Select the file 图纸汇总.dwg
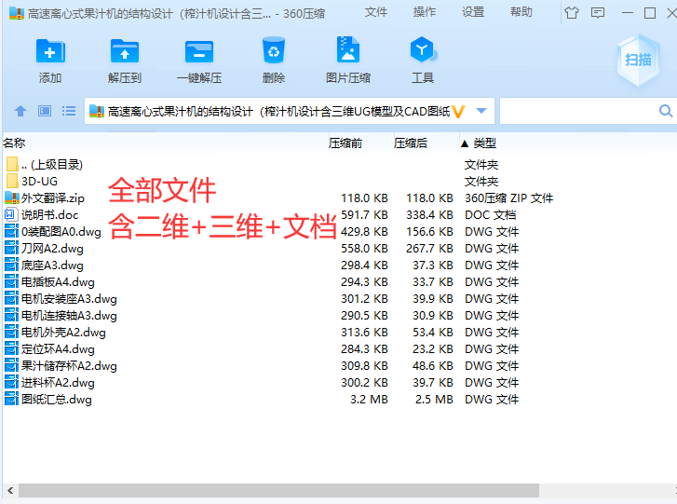The width and height of the screenshot is (677, 504). (x=57, y=400)
